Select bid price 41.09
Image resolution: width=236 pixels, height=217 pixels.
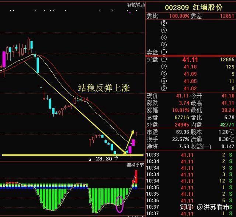point(190,74)
